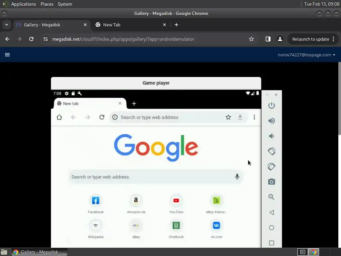Add a new tab in desktop Chrome
This screenshot has height=256, width=341.
[176, 25]
